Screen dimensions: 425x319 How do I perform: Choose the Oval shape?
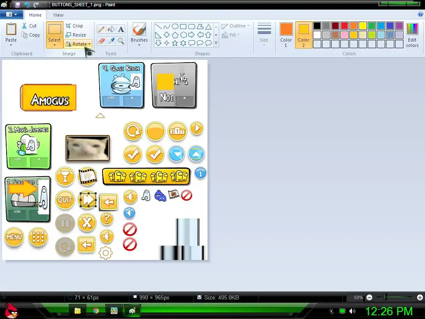175,26
